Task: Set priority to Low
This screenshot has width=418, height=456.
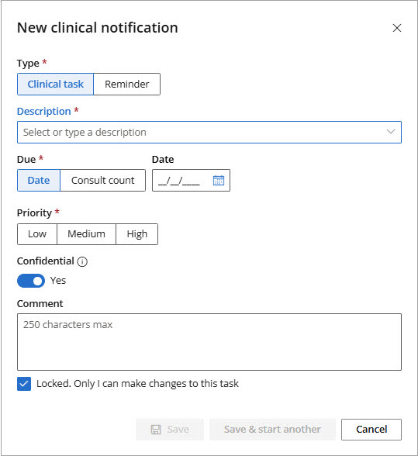Action: coord(37,234)
